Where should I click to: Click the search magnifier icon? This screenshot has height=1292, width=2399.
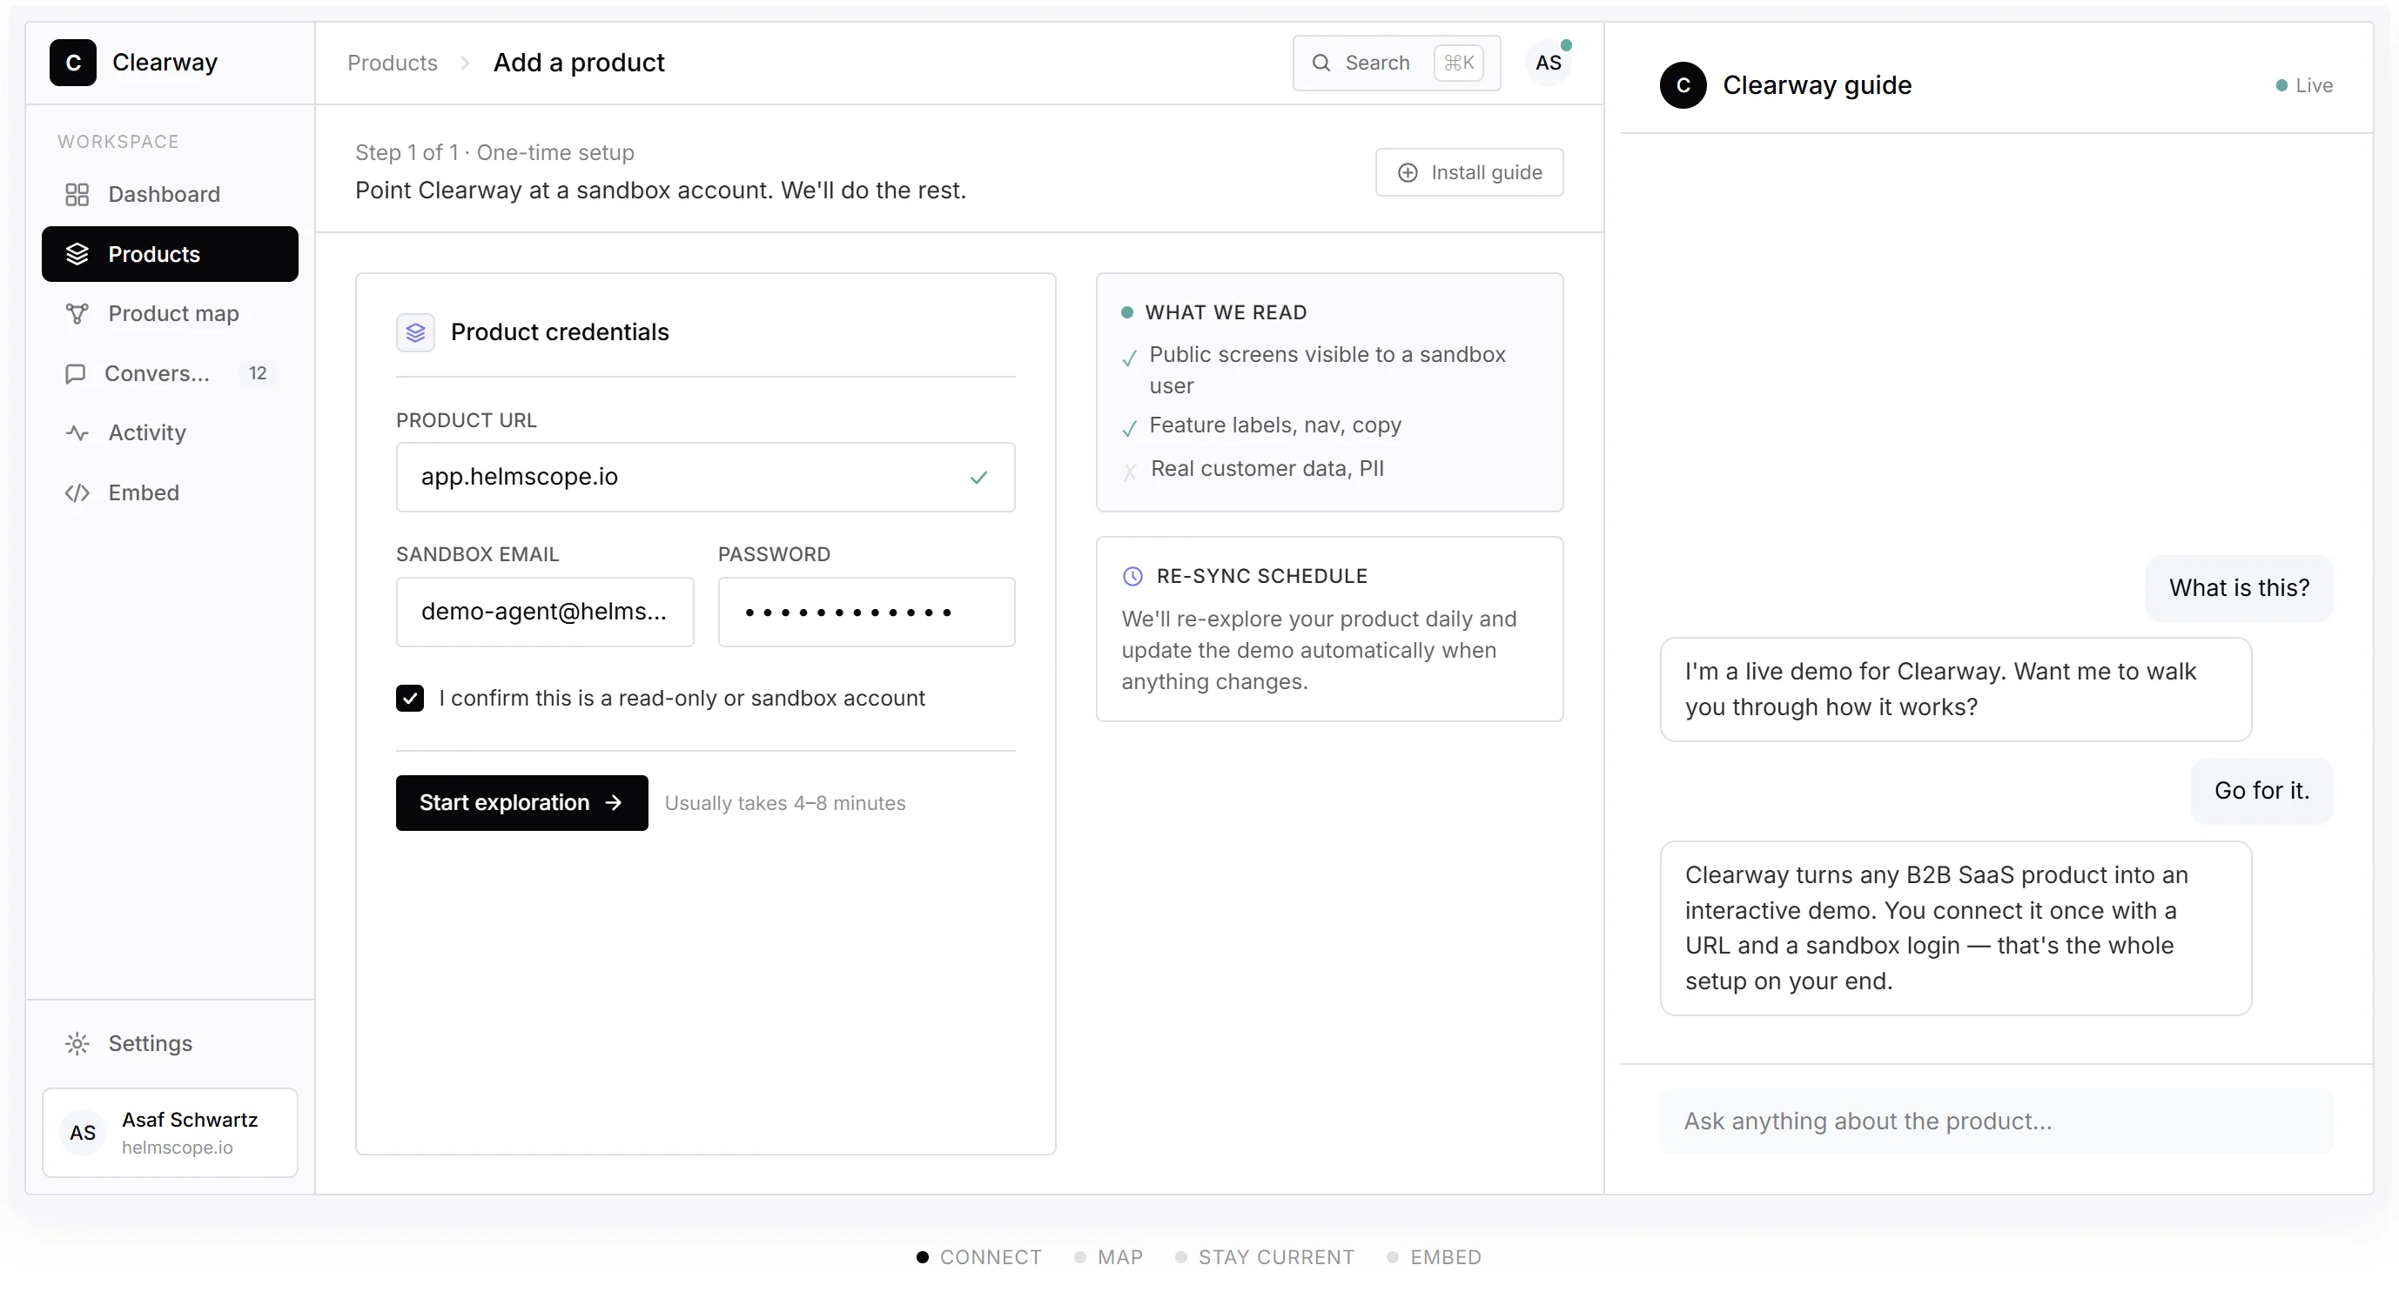(x=1320, y=63)
